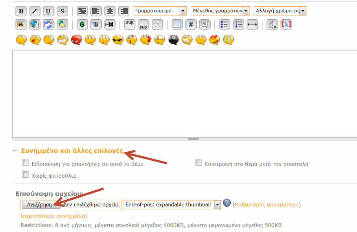Viewport: 357px width, 232px height.
Task: Insert code block with # icon
Action: click(x=191, y=24)
